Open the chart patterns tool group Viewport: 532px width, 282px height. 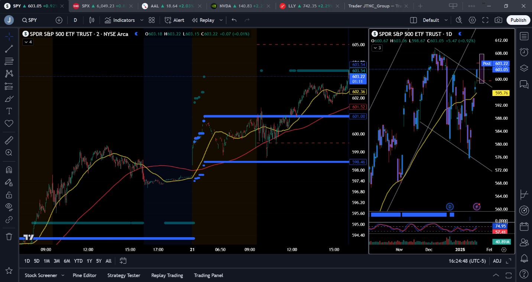click(x=9, y=74)
